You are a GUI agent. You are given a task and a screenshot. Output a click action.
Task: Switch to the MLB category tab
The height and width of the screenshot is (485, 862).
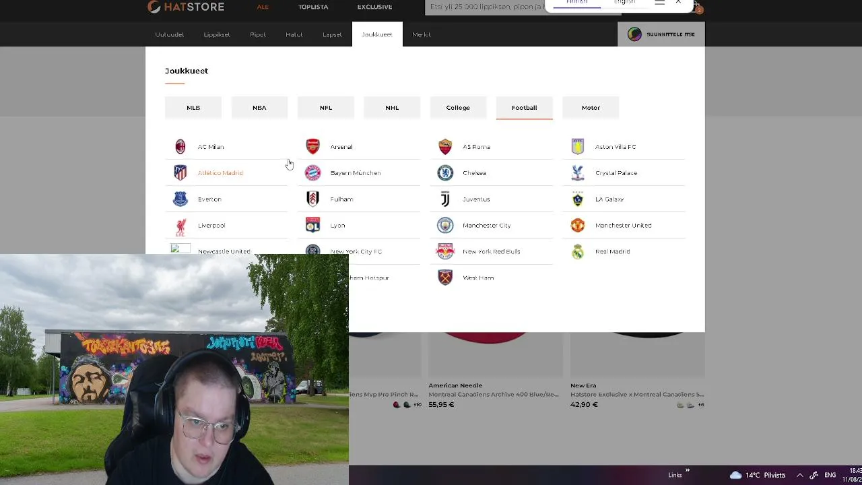193,108
